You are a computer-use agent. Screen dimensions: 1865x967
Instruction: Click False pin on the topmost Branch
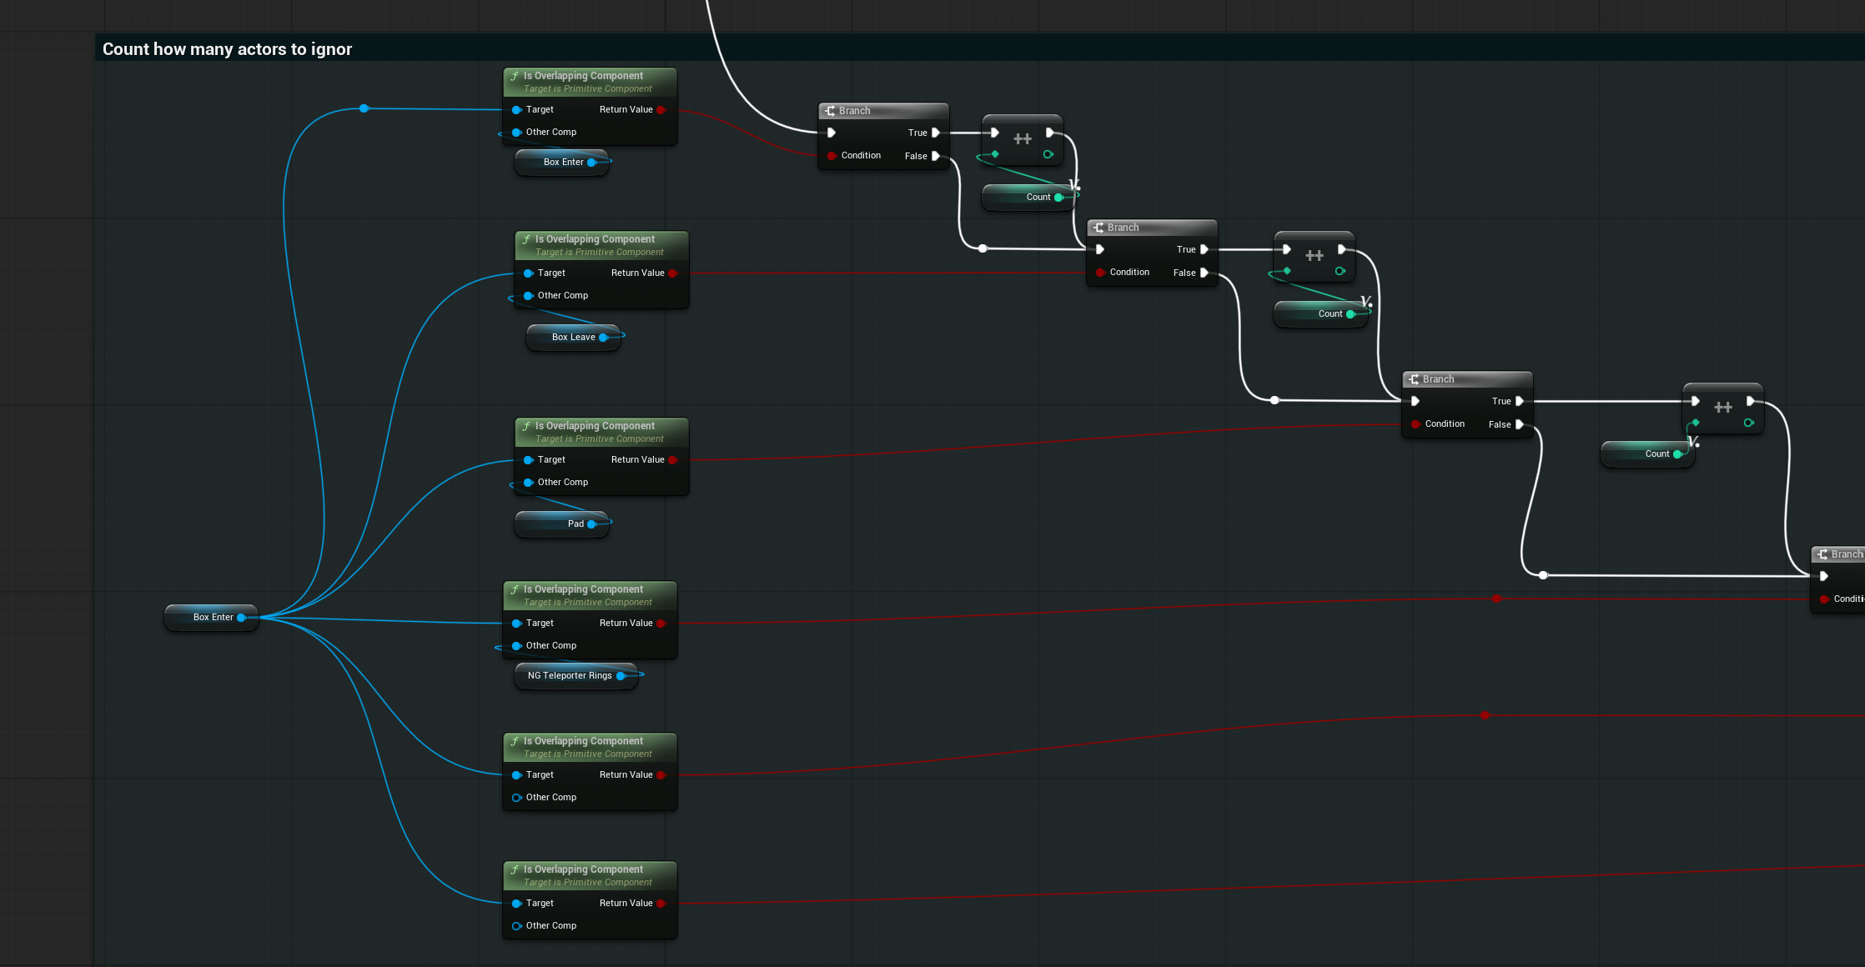pos(936,156)
